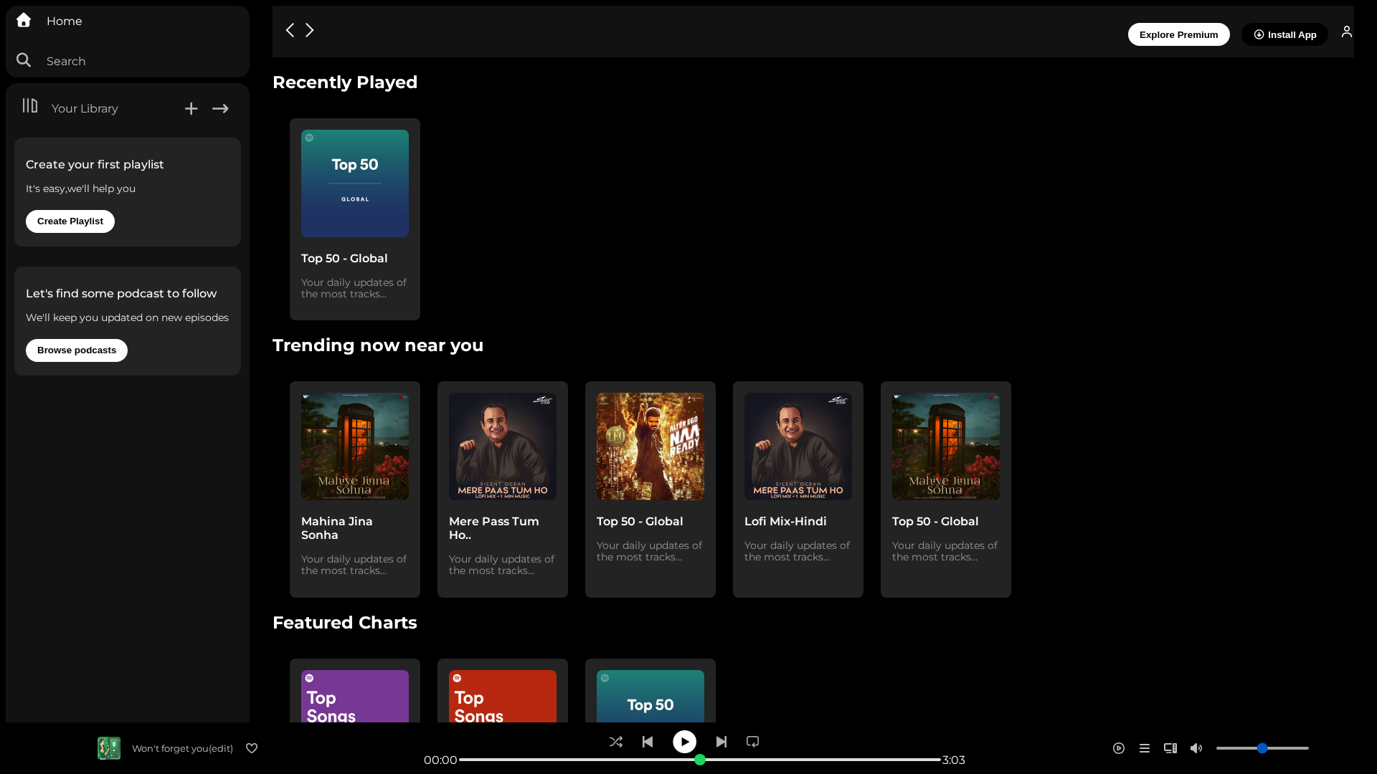The width and height of the screenshot is (1377, 774).
Task: Mute audio with the speaker icon
Action: point(1196,748)
